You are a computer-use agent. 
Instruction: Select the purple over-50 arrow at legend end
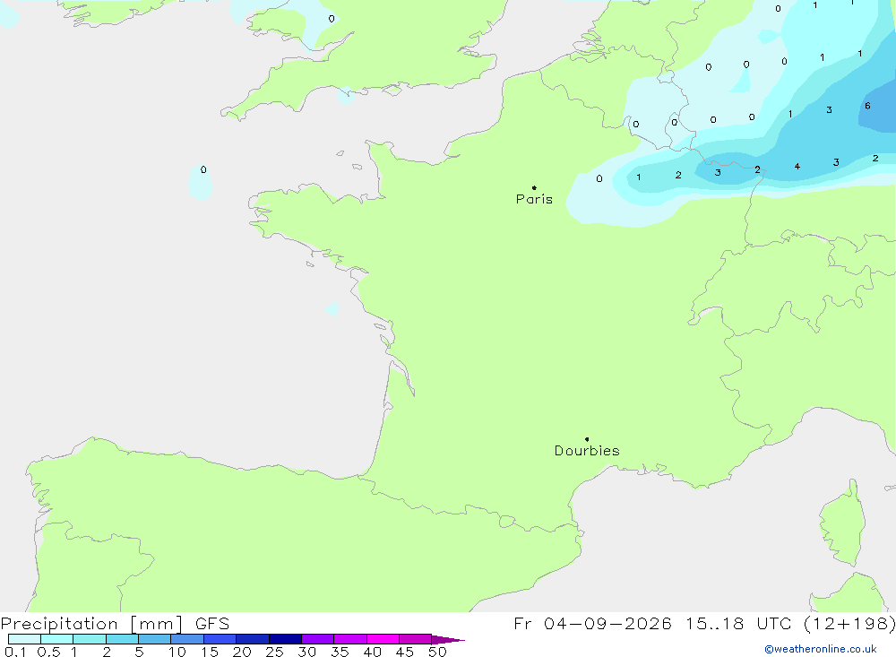coord(448,640)
